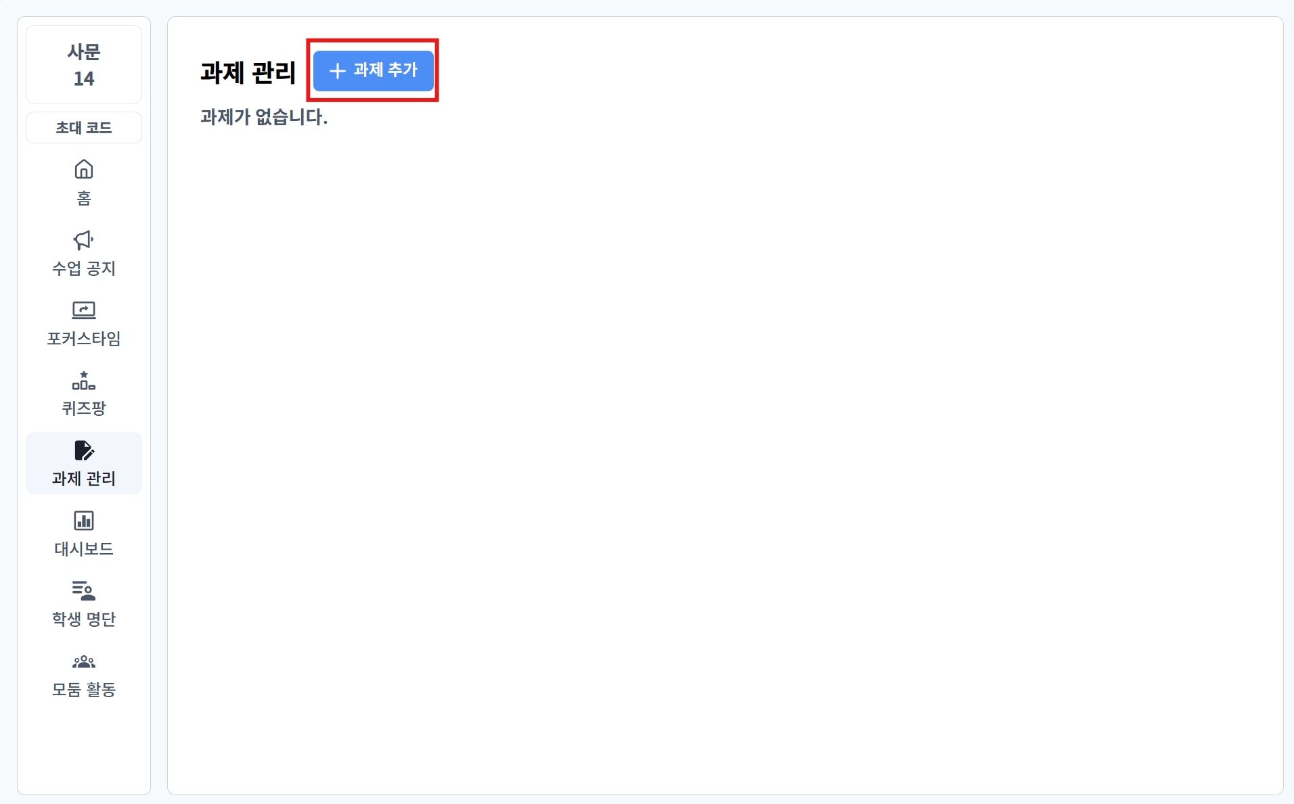Open the 초대 코드 invite button
This screenshot has width=1294, height=804.
[x=84, y=128]
